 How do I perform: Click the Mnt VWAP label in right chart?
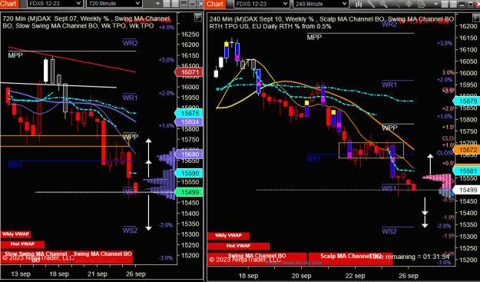239,246
